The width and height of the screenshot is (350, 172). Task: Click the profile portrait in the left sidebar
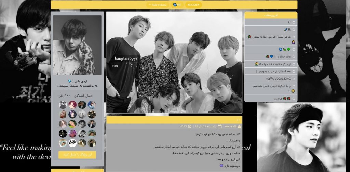77,45
